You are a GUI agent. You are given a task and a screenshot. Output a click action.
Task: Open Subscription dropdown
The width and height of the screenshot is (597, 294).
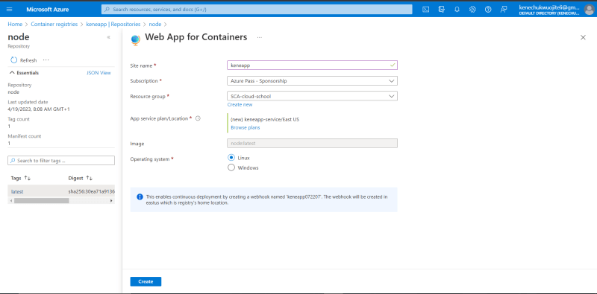point(312,81)
